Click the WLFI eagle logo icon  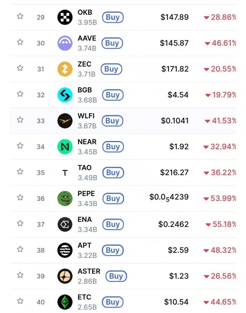(65, 121)
